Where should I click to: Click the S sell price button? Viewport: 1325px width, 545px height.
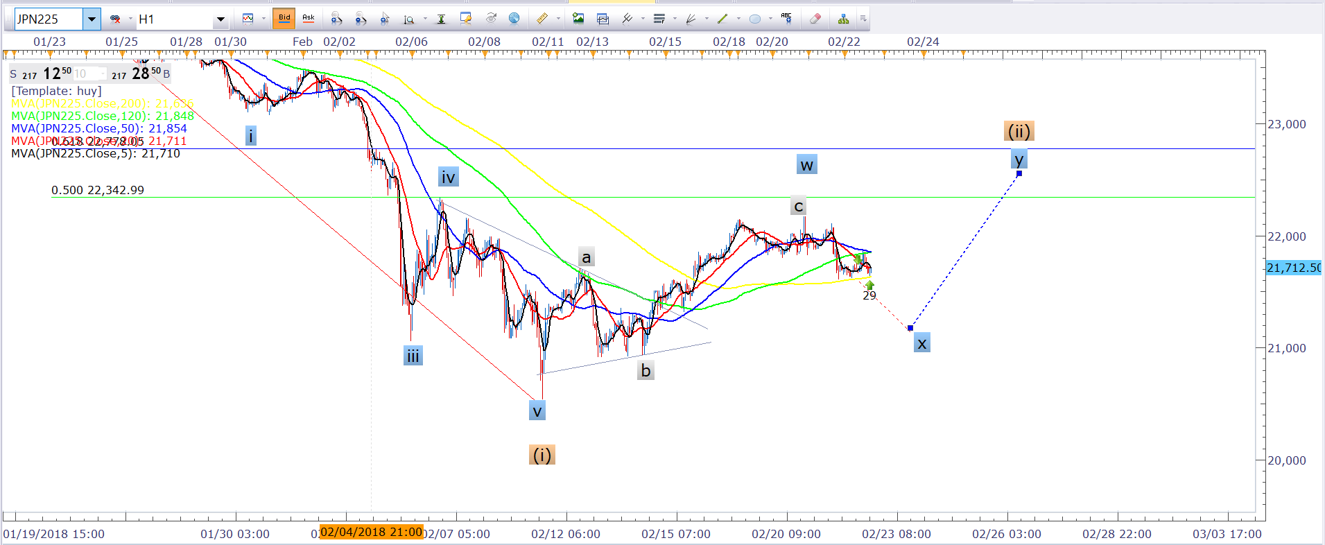tap(13, 73)
